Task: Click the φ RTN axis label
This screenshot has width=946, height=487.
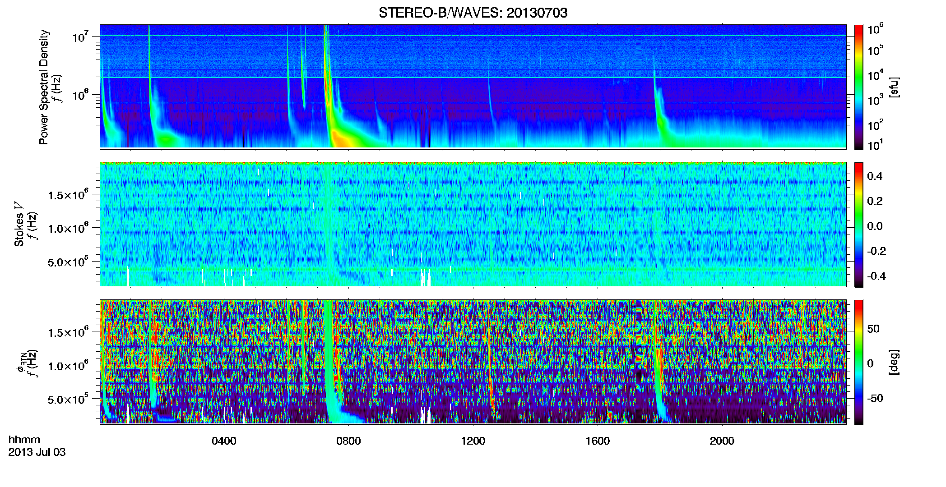Action: (x=21, y=363)
